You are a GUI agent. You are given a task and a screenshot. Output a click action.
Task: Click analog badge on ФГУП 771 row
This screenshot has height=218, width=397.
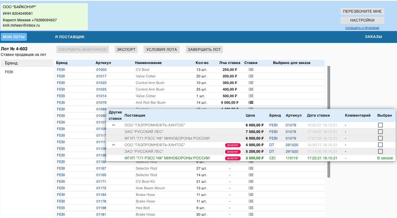coord(233,158)
